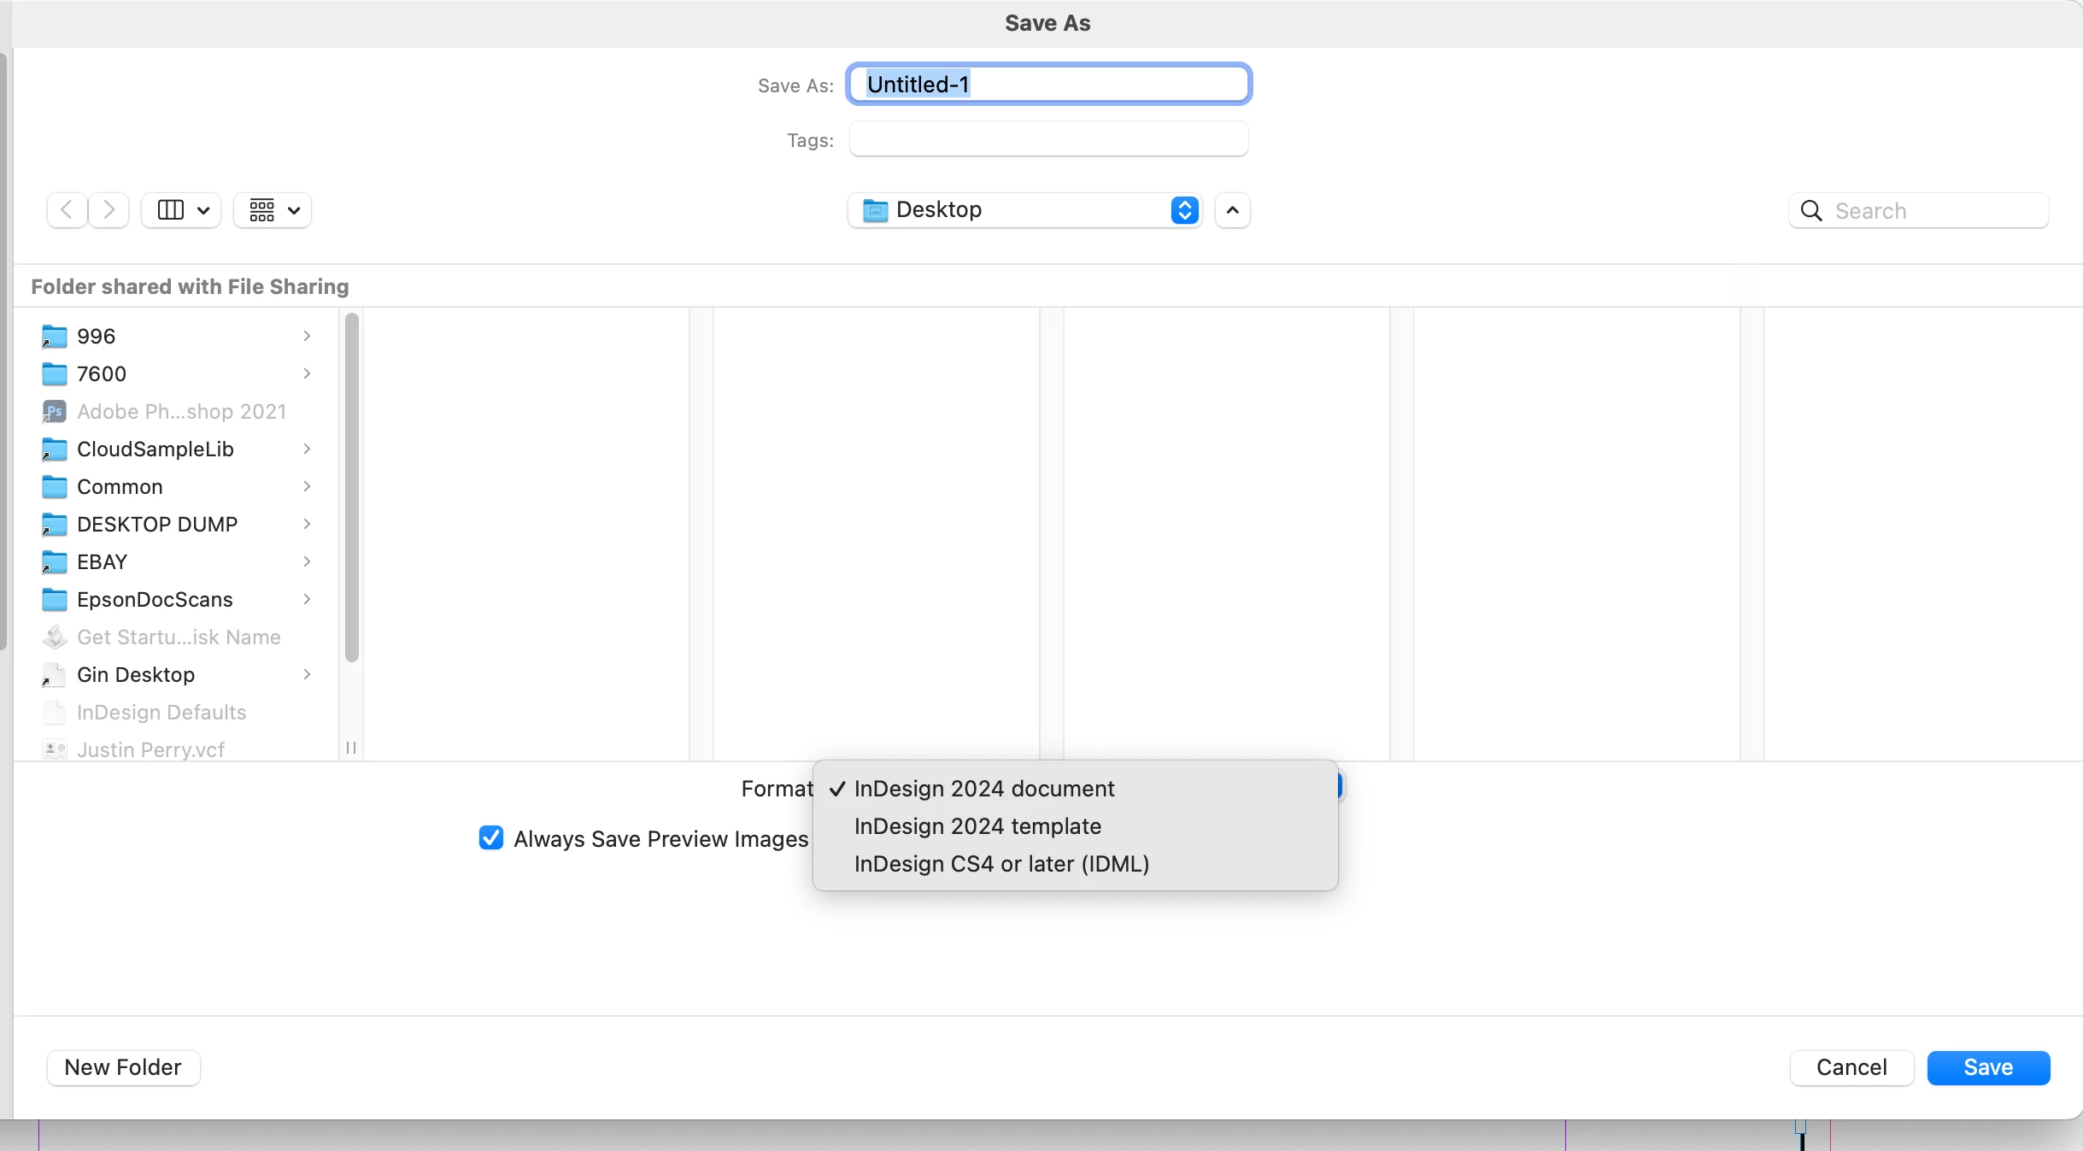2083x1151 pixels.
Task: Click the Search magnifier icon
Action: 1810,211
